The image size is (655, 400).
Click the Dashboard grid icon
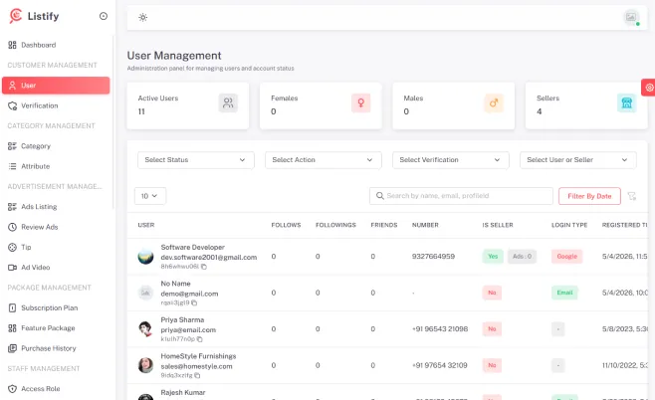point(12,45)
